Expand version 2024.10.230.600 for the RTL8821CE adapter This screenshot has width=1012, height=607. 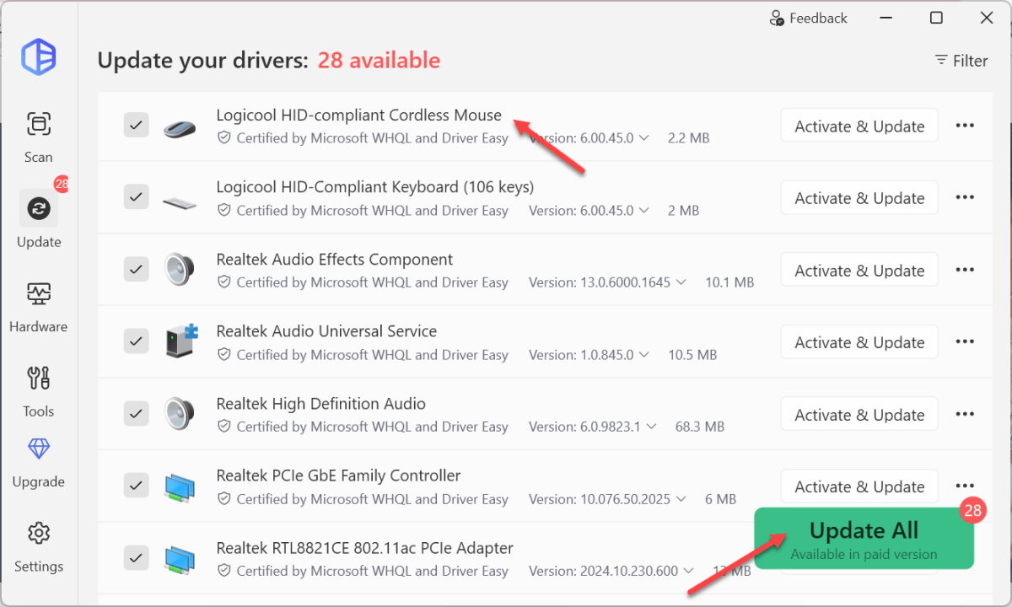point(689,570)
